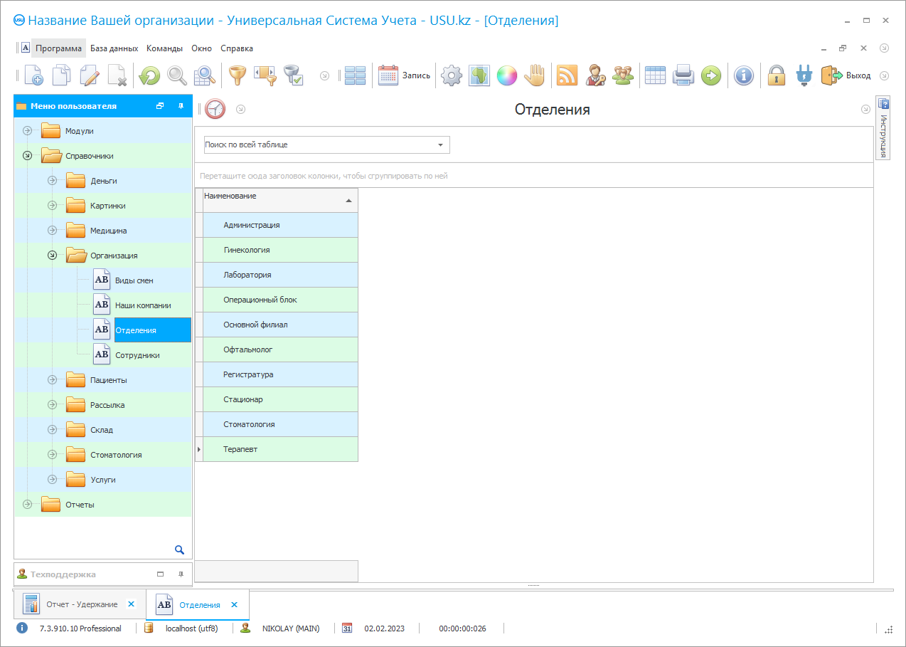Open the color wheel theme picker
This screenshot has width=906, height=647.
(506, 75)
